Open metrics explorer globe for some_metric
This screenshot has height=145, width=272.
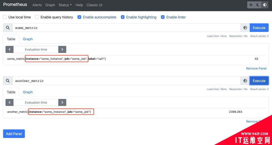245,28
